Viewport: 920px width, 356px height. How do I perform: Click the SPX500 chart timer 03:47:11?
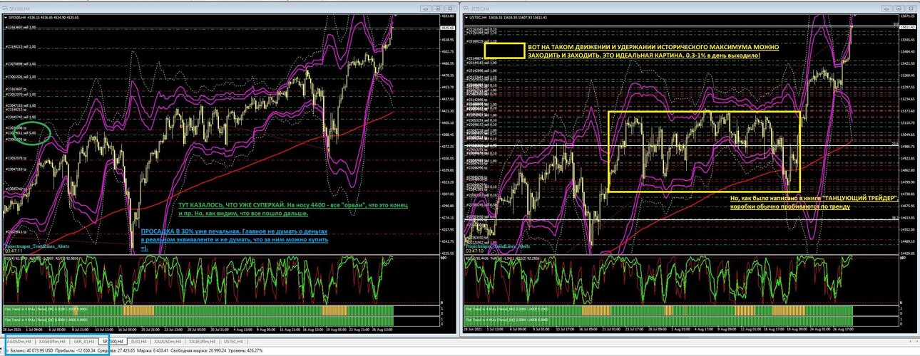[x=13, y=251]
